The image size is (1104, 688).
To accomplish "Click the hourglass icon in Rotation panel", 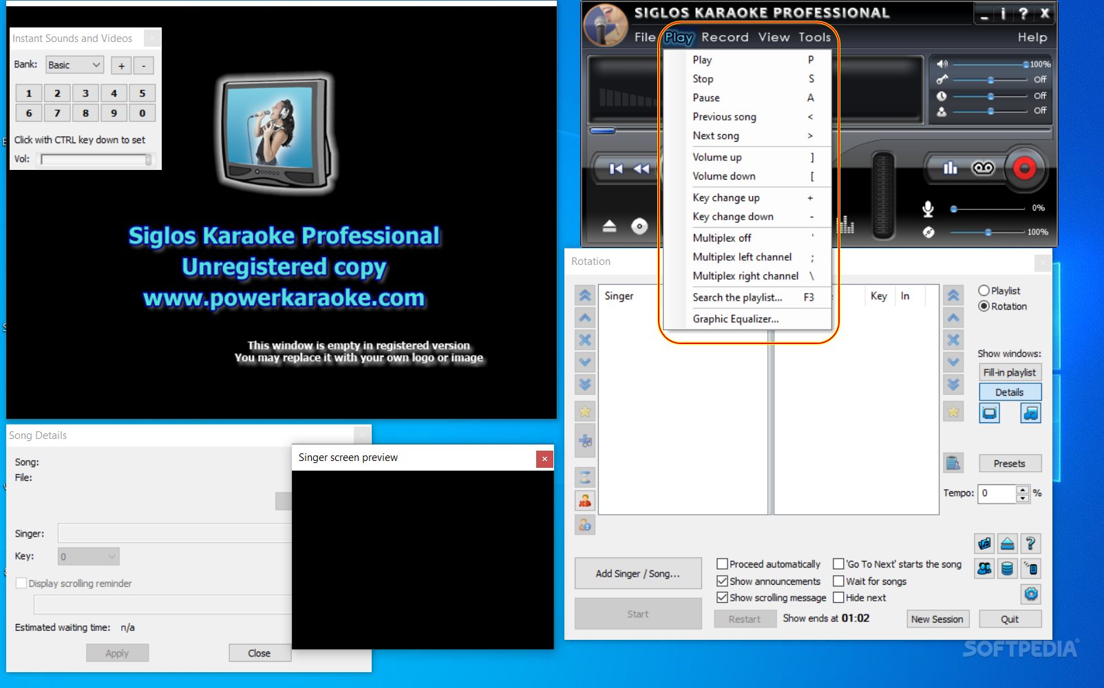I will (585, 477).
